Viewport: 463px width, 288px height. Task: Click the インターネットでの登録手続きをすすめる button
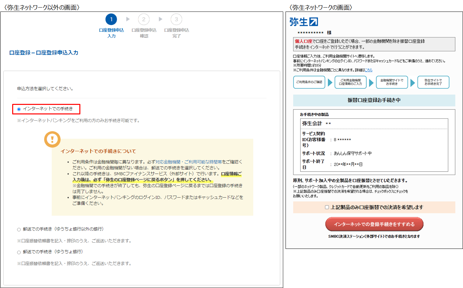click(374, 224)
